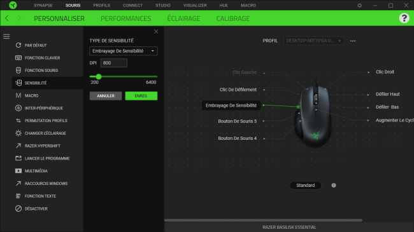Open the three-dots profile options menu

tap(353, 41)
